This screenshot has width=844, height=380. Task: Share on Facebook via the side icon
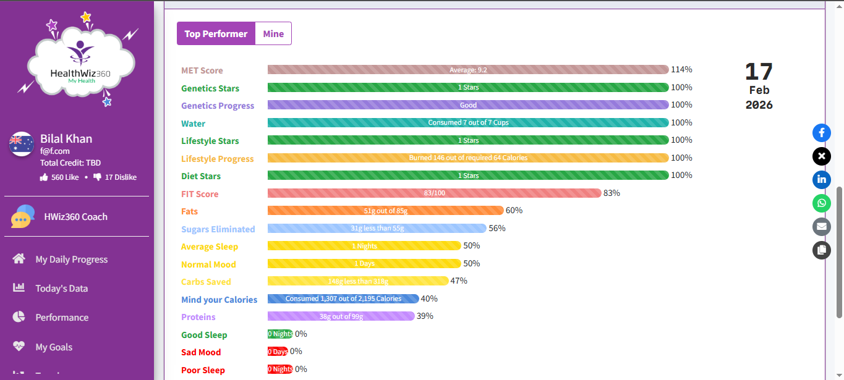[x=821, y=132]
